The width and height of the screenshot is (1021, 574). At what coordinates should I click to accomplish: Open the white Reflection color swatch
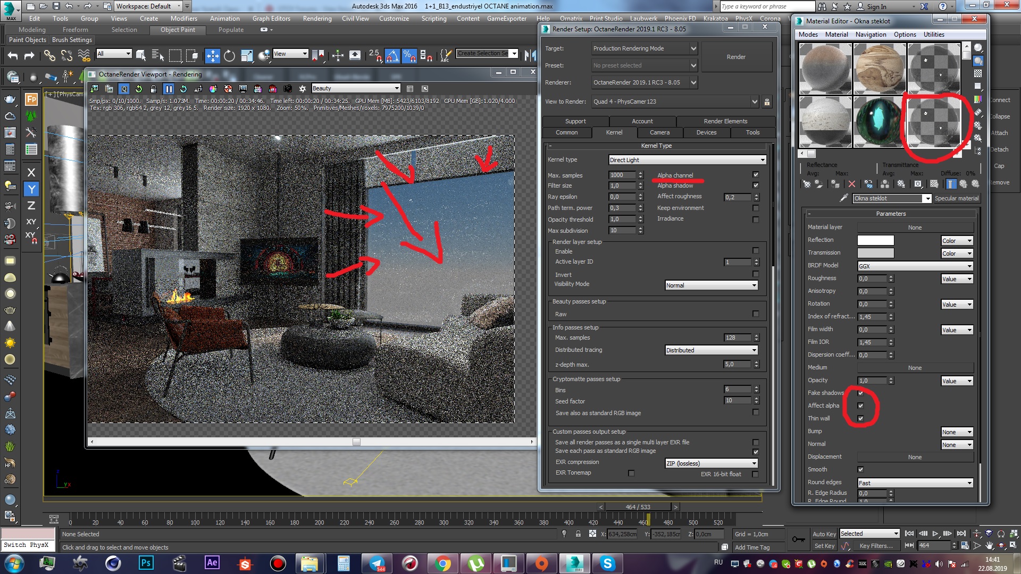tap(875, 240)
